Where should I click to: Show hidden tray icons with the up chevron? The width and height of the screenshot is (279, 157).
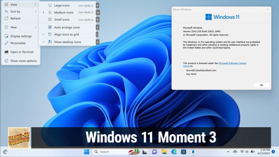click(228, 152)
